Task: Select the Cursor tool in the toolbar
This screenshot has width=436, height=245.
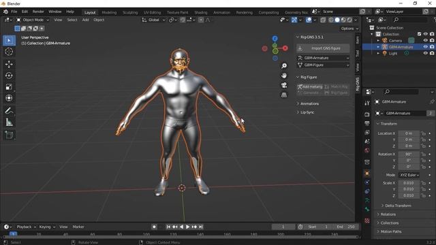Action: click(x=9, y=52)
